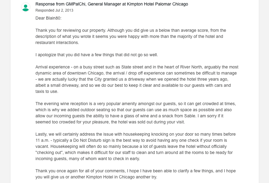Click the "Responded Jul 2, 2013" date
269x183 pixels.
coord(54,10)
